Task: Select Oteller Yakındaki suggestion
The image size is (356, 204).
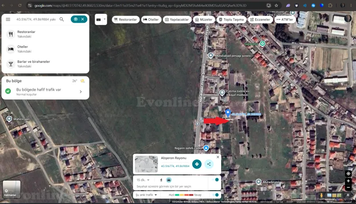Action: point(45,49)
